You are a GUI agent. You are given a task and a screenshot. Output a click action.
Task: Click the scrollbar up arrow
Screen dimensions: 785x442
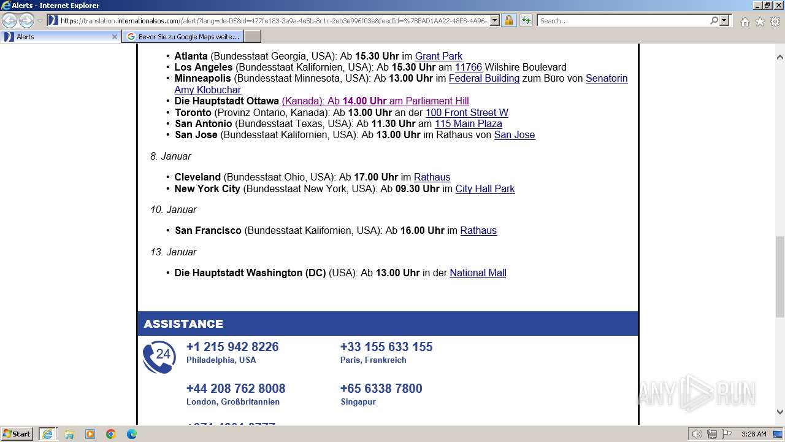click(x=780, y=57)
